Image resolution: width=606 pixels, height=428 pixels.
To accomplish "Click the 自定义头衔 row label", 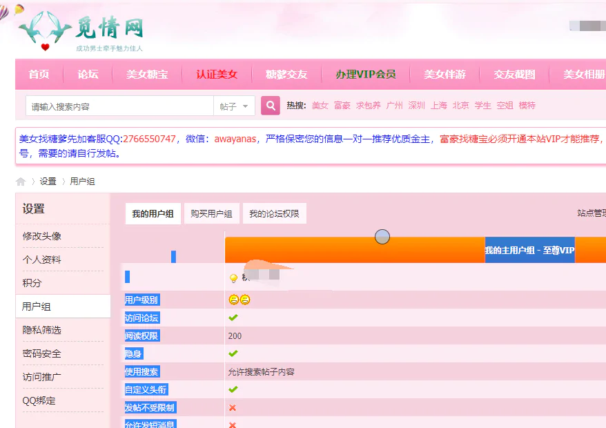I will 146,389.
